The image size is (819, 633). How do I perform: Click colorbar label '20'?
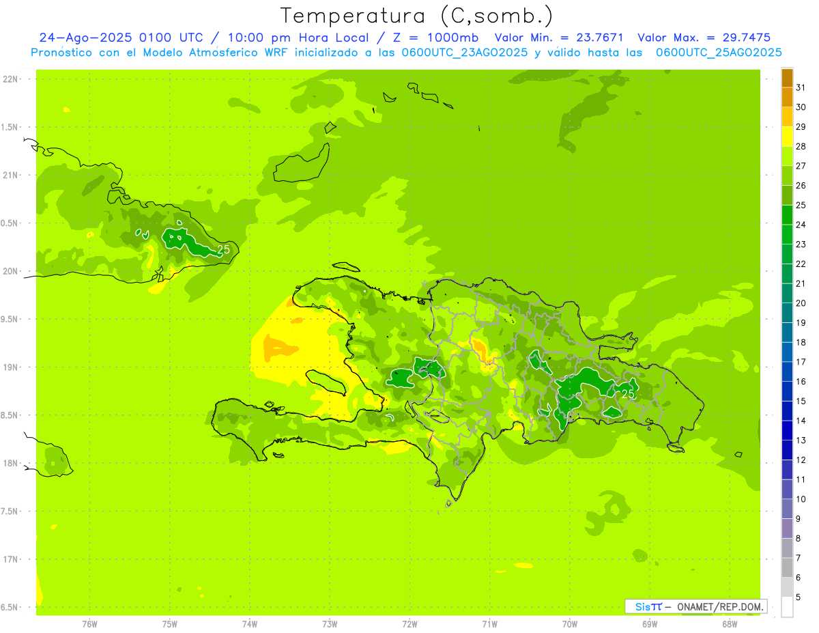[802, 303]
